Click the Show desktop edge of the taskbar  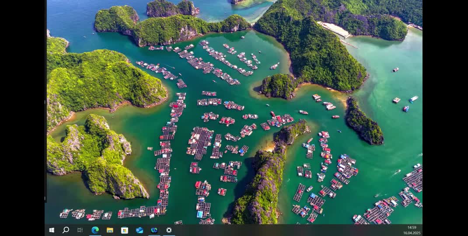tap(422, 230)
